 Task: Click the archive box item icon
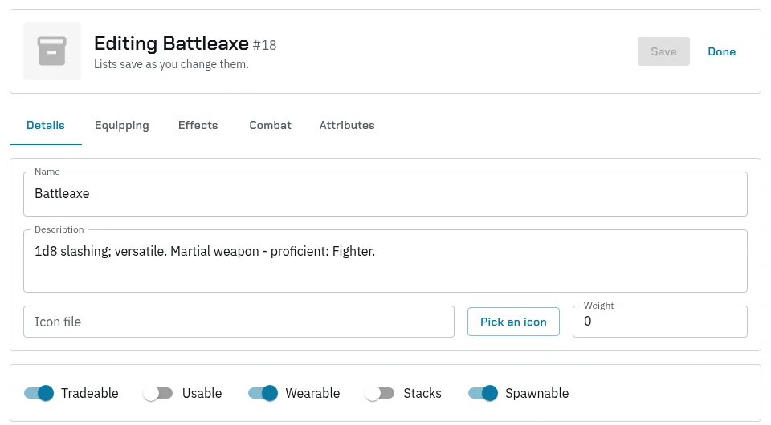tap(52, 51)
